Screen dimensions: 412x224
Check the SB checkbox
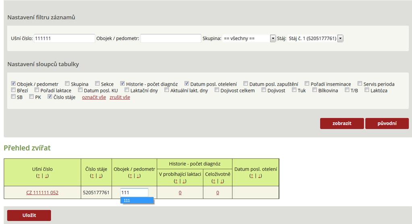(13, 97)
